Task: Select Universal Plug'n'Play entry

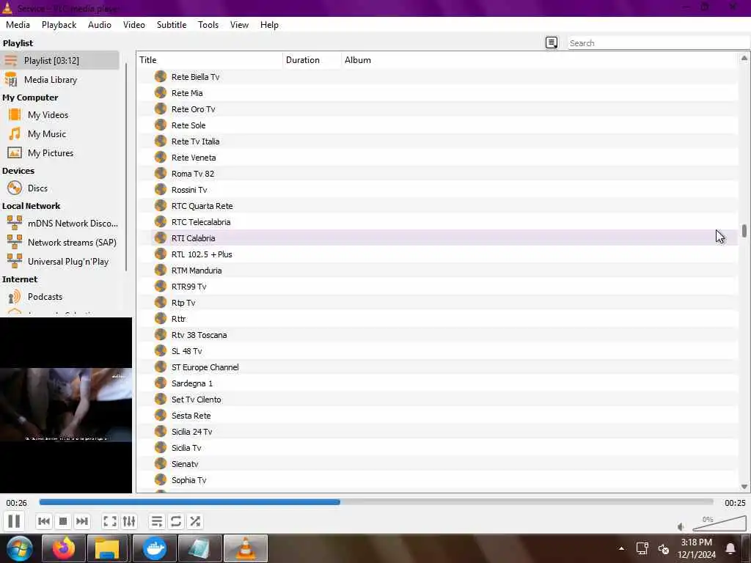Action: pos(60,262)
